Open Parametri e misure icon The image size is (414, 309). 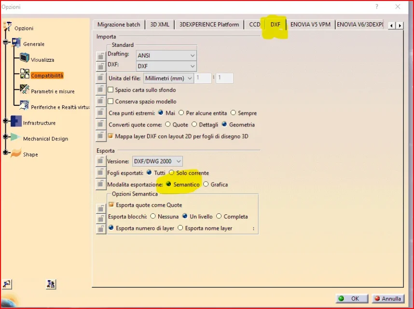tap(24, 90)
